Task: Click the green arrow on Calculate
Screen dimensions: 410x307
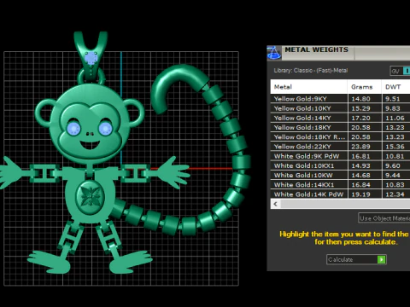Action: click(x=381, y=259)
